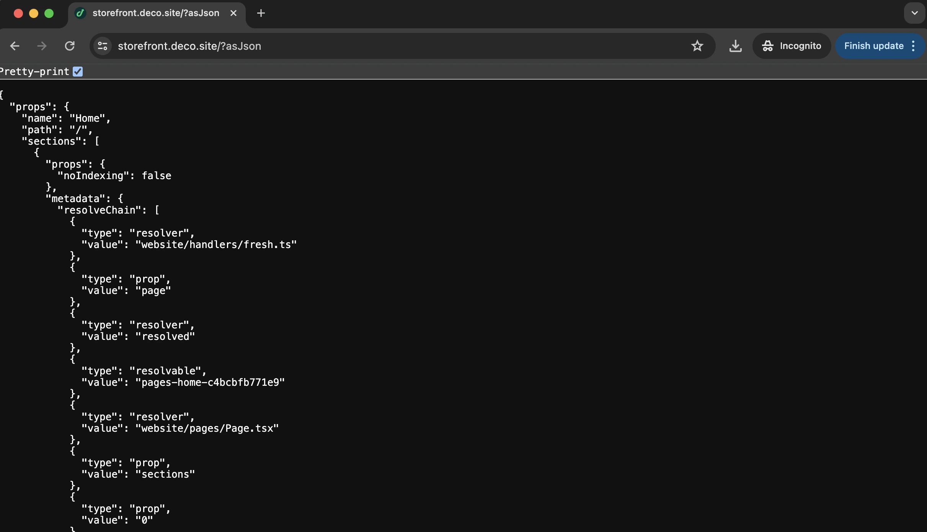Open the downloads icon in the toolbar
This screenshot has height=532, width=927.
pyautogui.click(x=735, y=46)
